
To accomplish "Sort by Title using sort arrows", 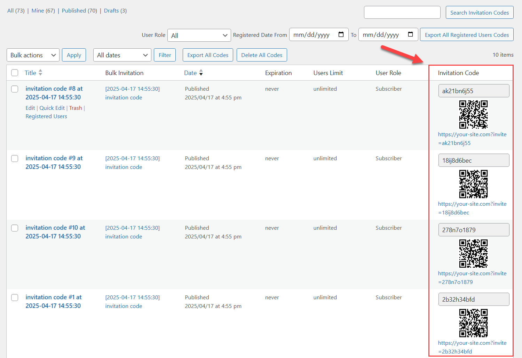I will point(40,73).
